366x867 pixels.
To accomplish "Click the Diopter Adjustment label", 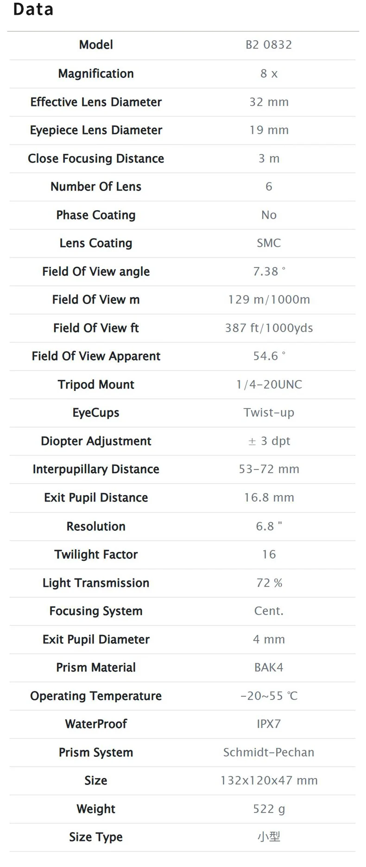I will tap(96, 441).
